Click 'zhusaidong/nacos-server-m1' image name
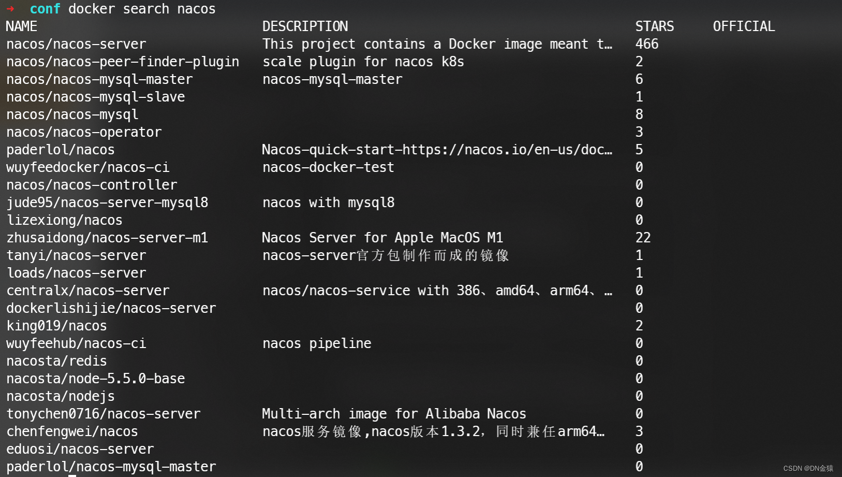 (x=107, y=238)
